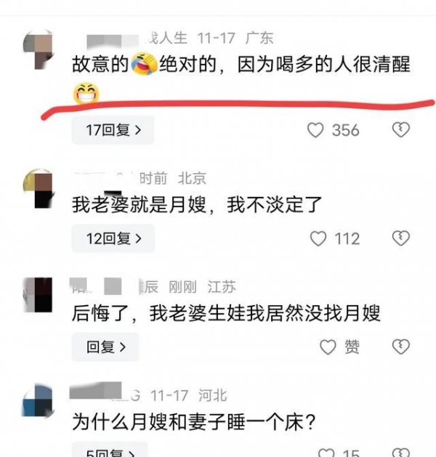View the Jiangsu commenter's avatar
The image size is (436, 457).
tap(38, 295)
